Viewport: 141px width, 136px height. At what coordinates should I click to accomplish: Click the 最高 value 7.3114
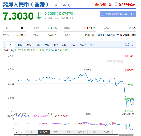(x=52, y=35)
